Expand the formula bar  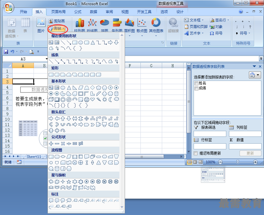pyautogui.click(x=261, y=59)
